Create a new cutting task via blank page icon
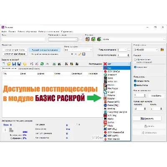 4,64
